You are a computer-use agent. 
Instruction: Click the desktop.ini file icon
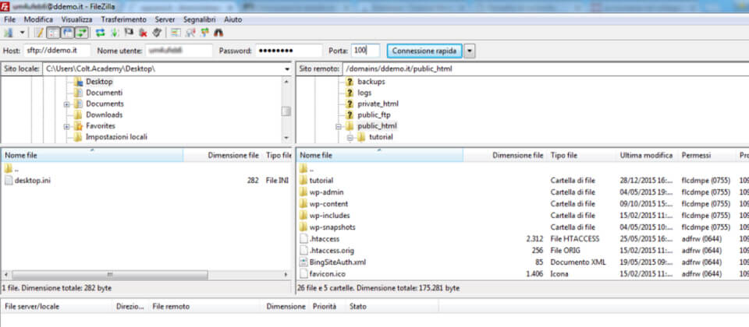tap(9, 181)
